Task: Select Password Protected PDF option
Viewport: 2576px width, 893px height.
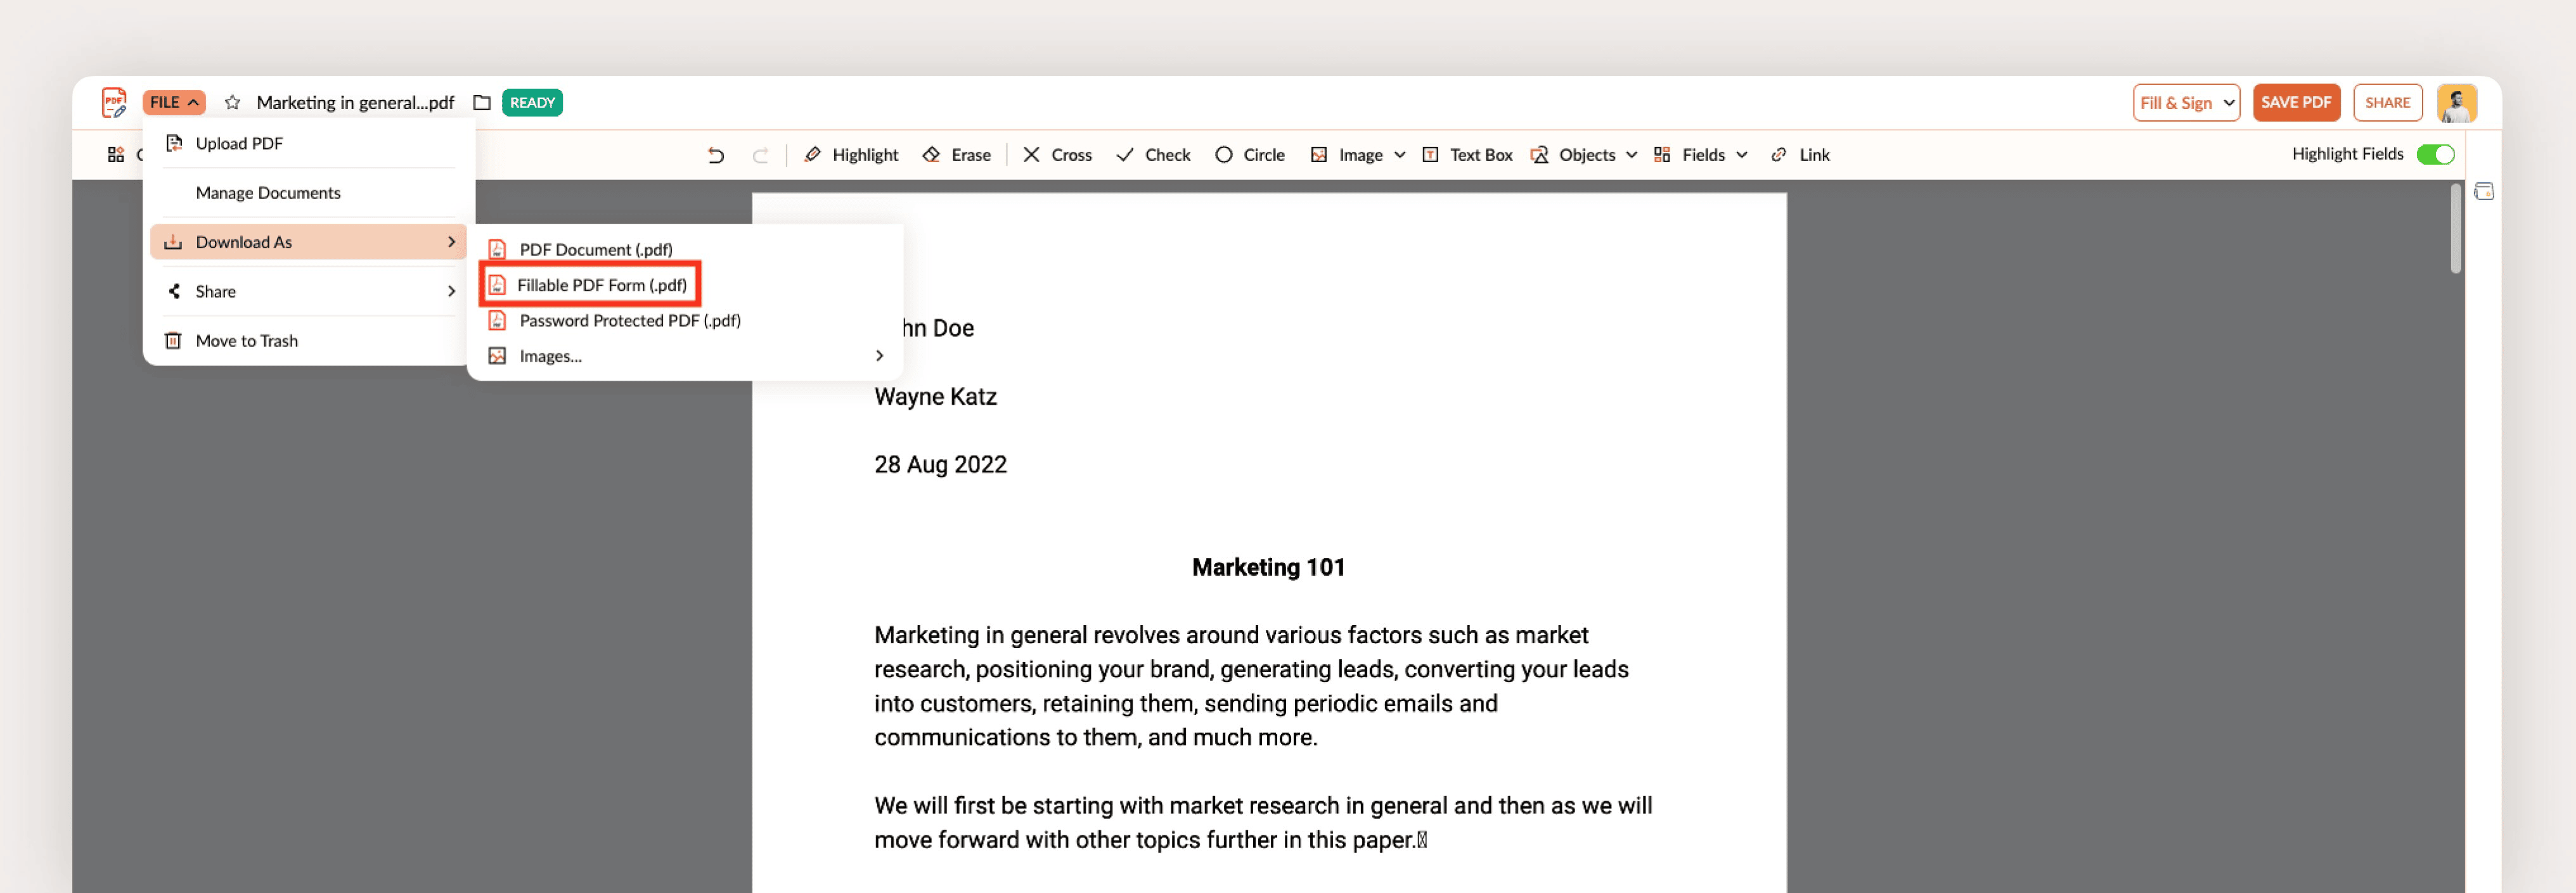Action: (629, 320)
